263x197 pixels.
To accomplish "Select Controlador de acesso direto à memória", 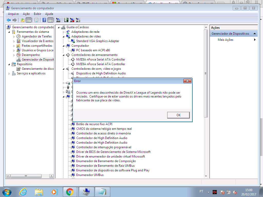I will tap(103, 133).
